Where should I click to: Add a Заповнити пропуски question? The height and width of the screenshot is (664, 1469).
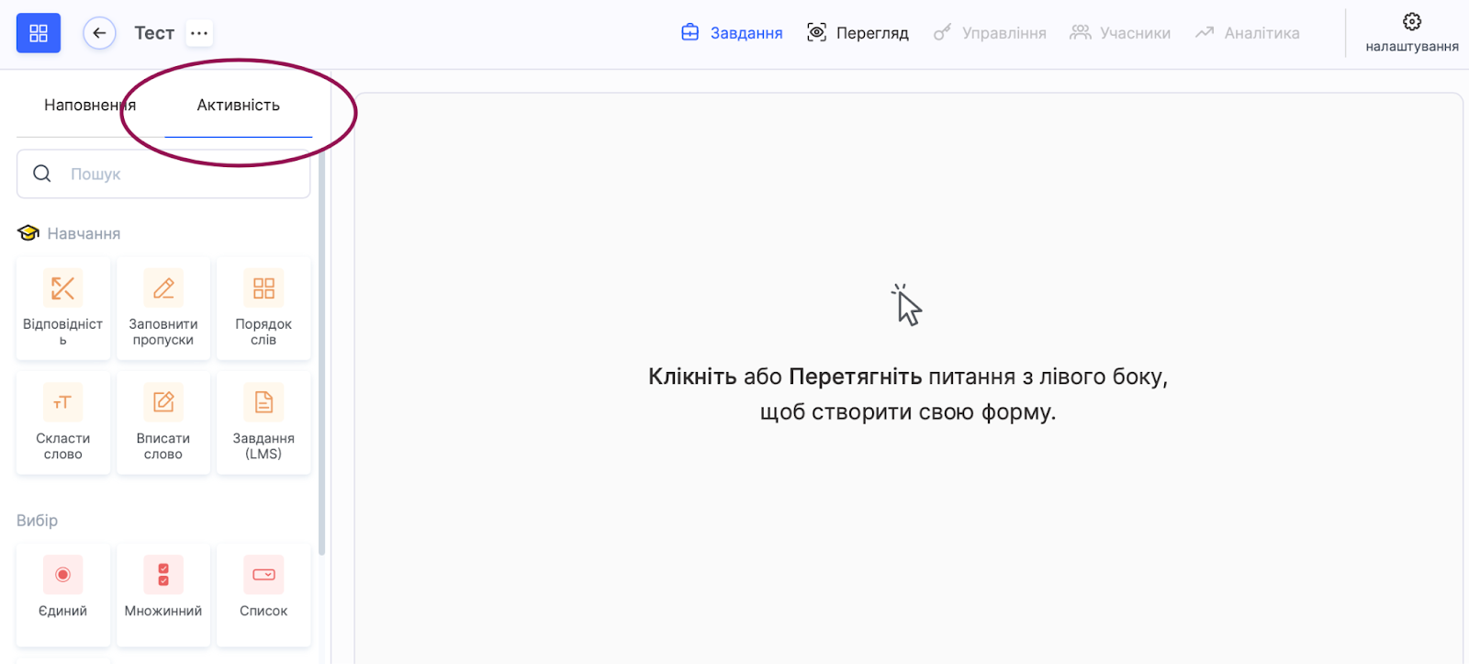[x=163, y=309]
